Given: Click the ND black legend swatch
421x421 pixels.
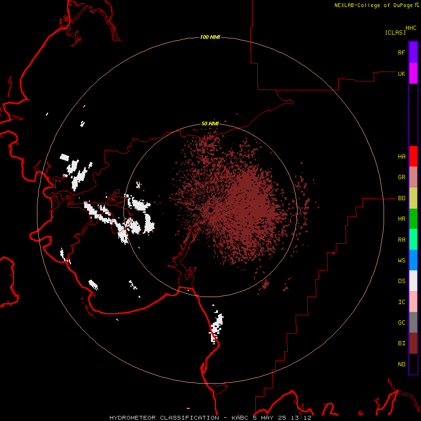Looking at the screenshot, I should [413, 364].
